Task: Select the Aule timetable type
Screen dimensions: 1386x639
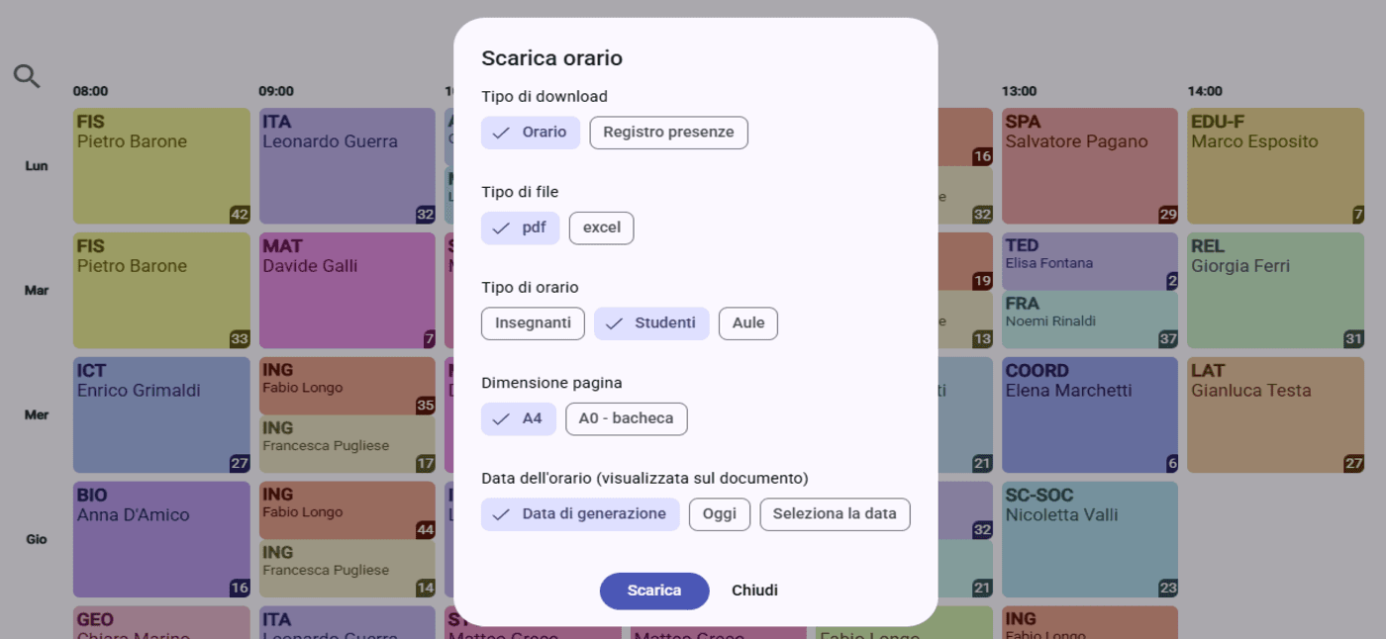Action: pos(748,323)
